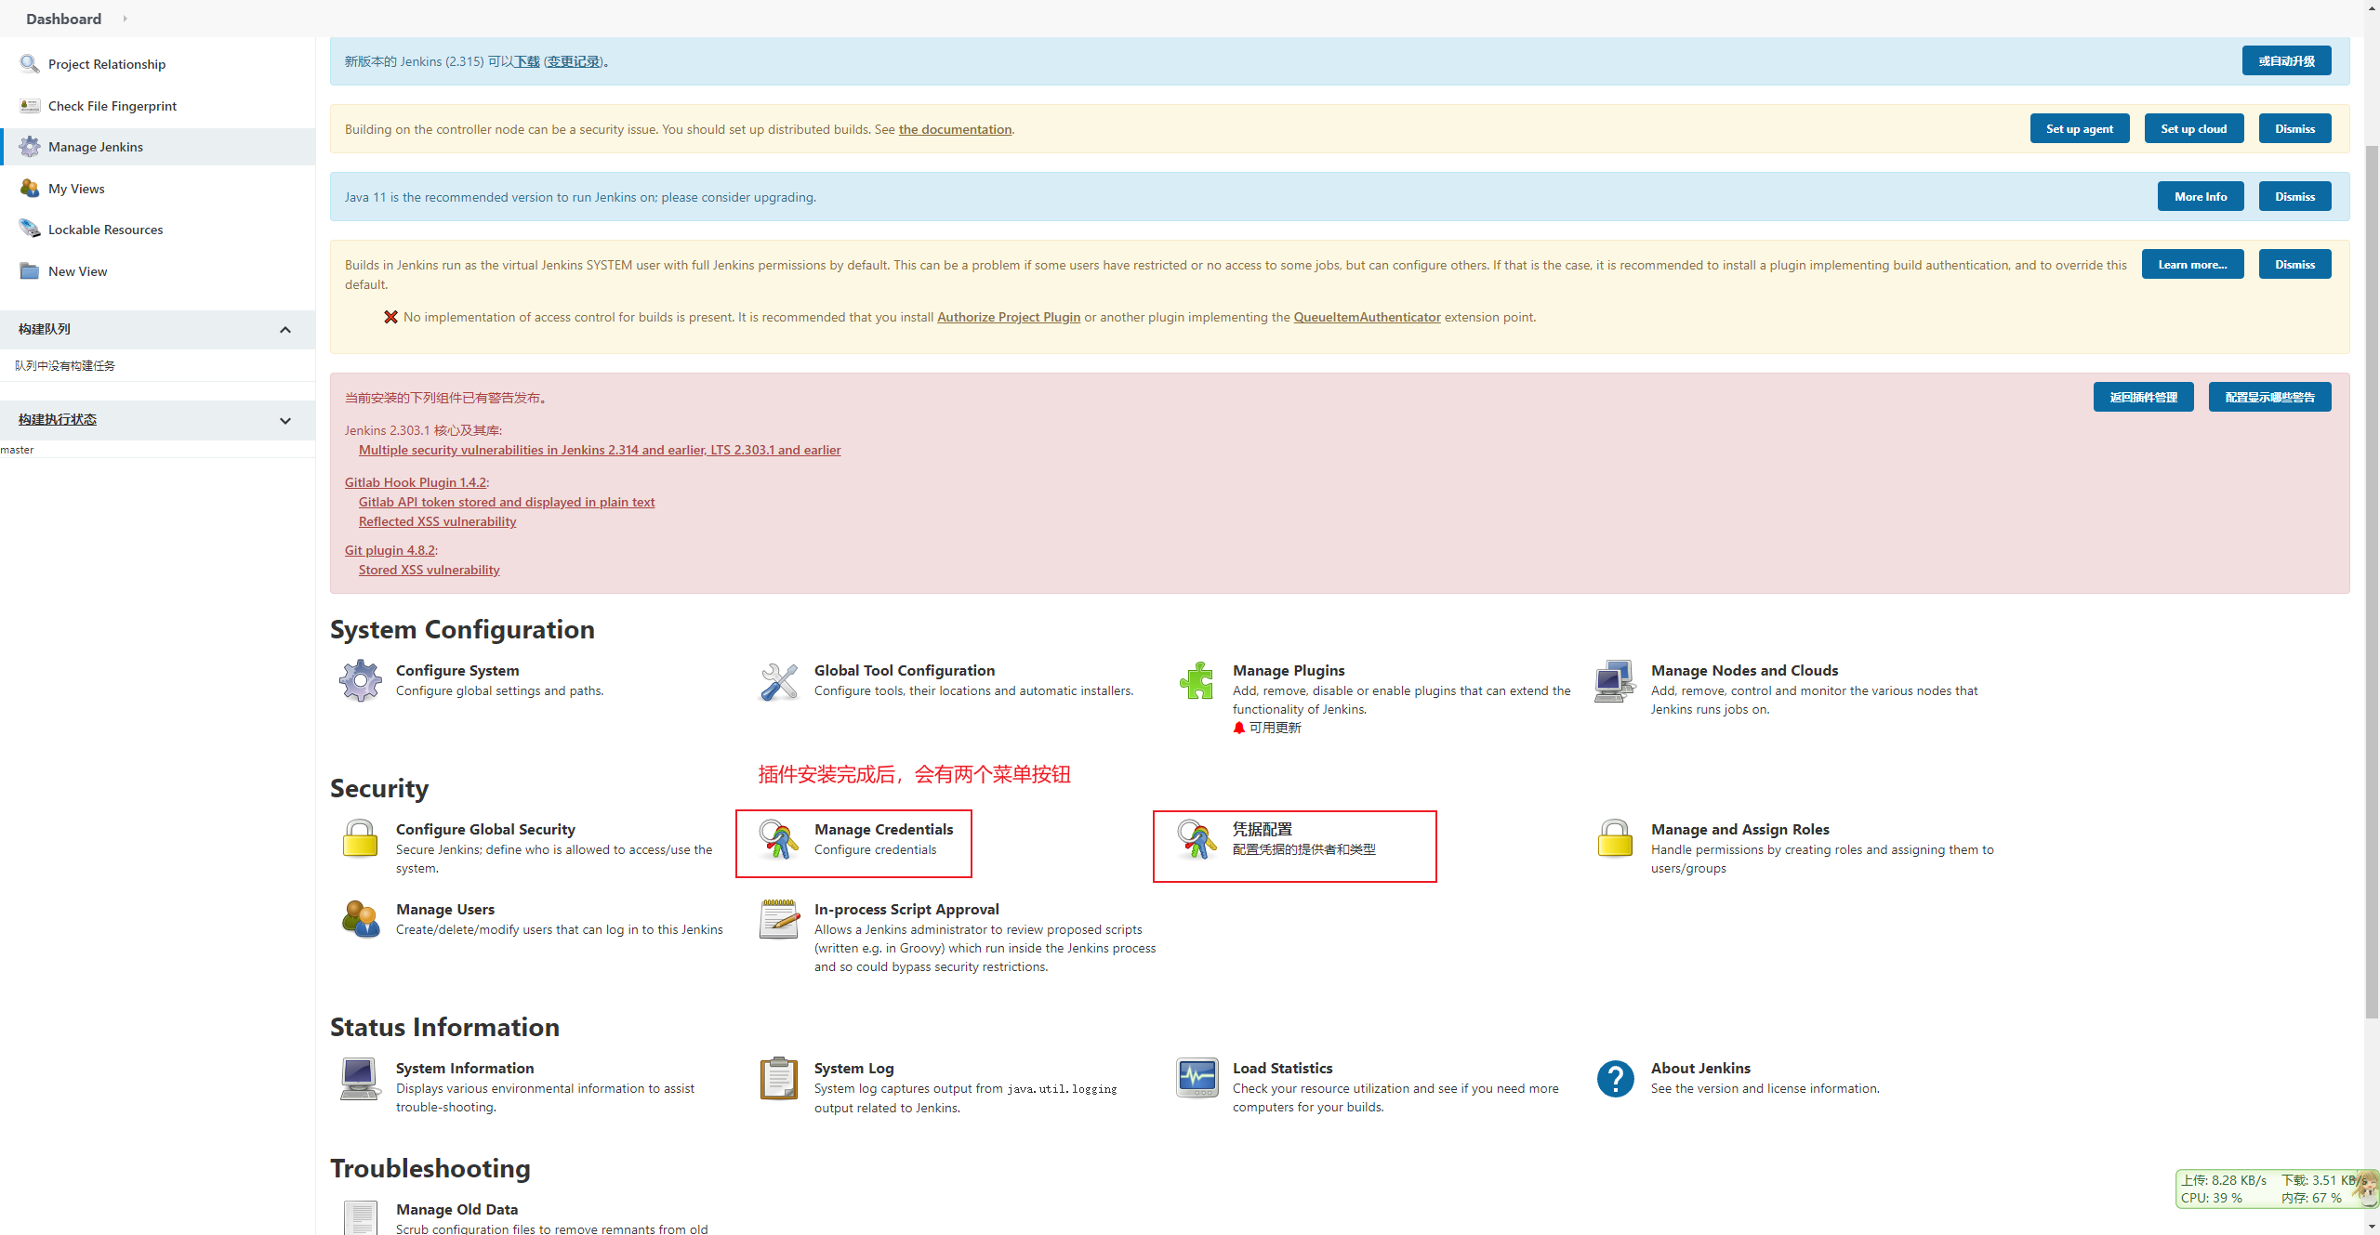Click the Set up agent button
Screen dimensions: 2380x1235
coord(2080,129)
